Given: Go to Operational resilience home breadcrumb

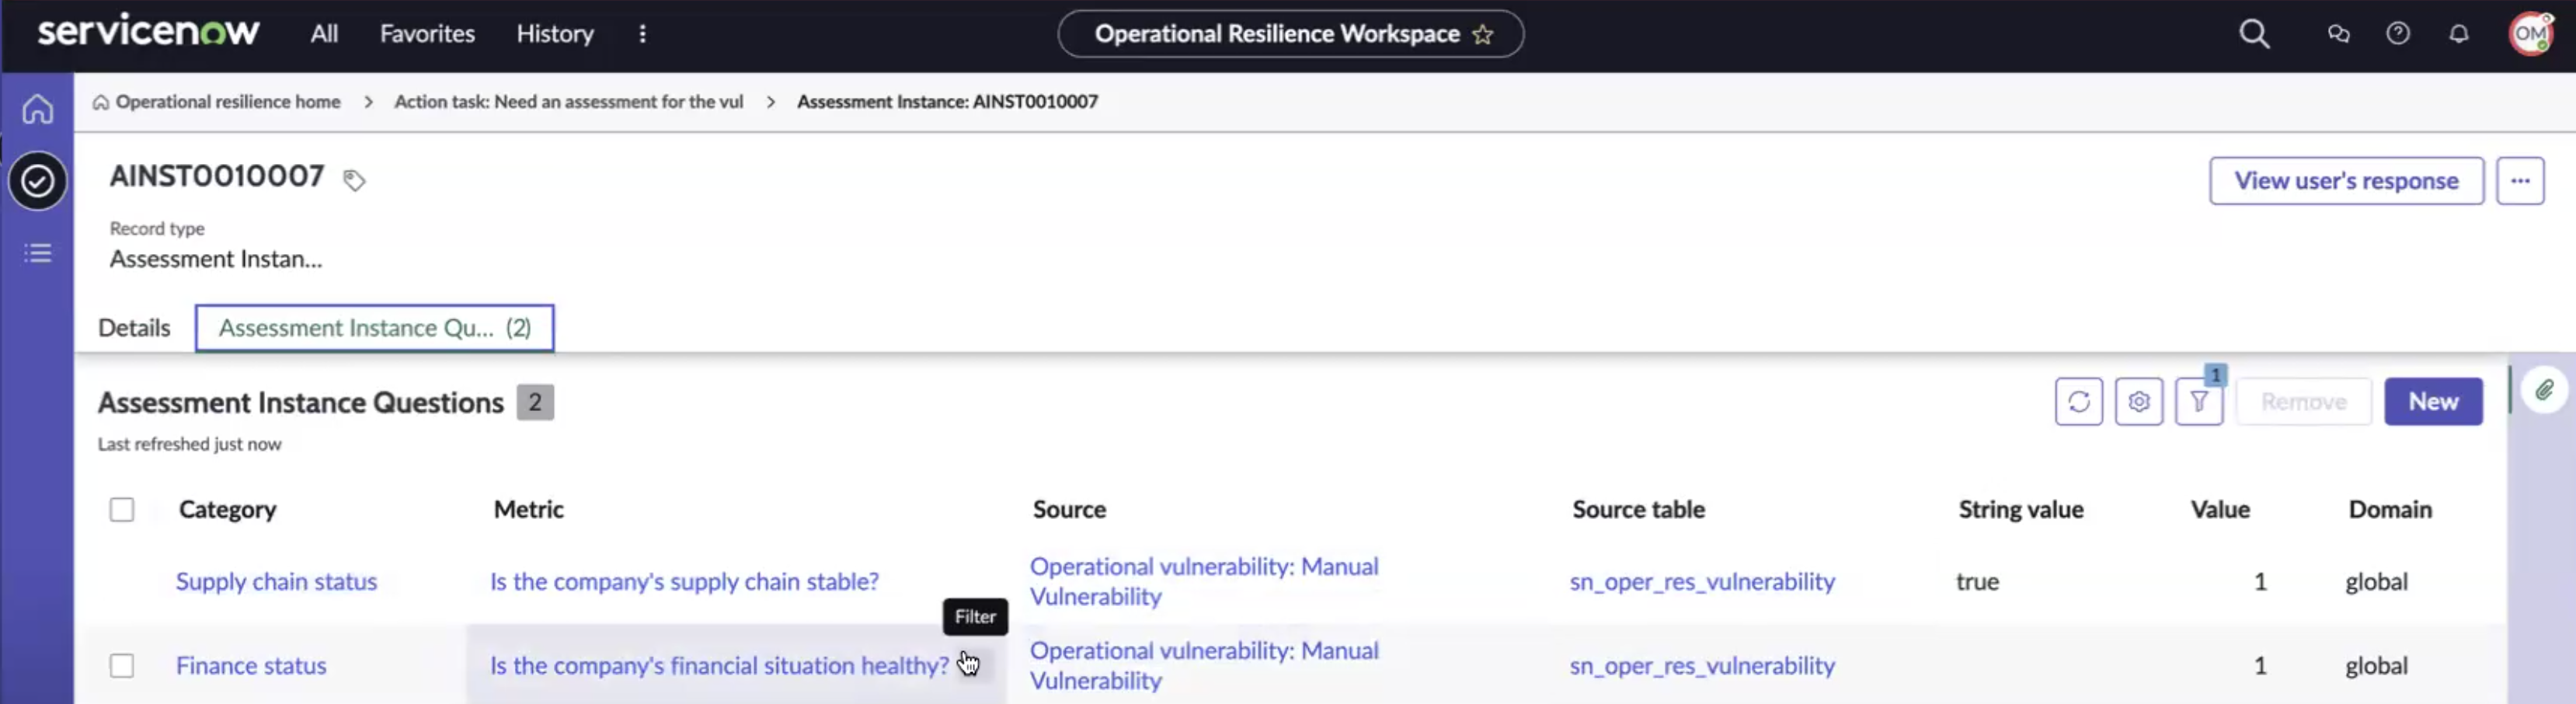Looking at the screenshot, I should (228, 102).
